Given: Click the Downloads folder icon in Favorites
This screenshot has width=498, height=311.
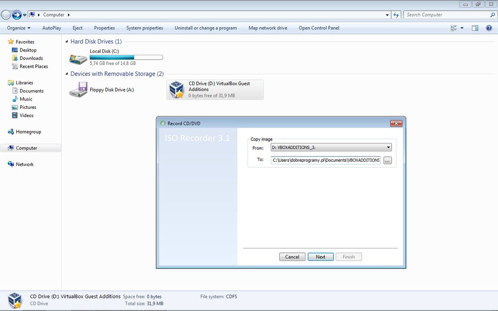Looking at the screenshot, I should [x=15, y=58].
